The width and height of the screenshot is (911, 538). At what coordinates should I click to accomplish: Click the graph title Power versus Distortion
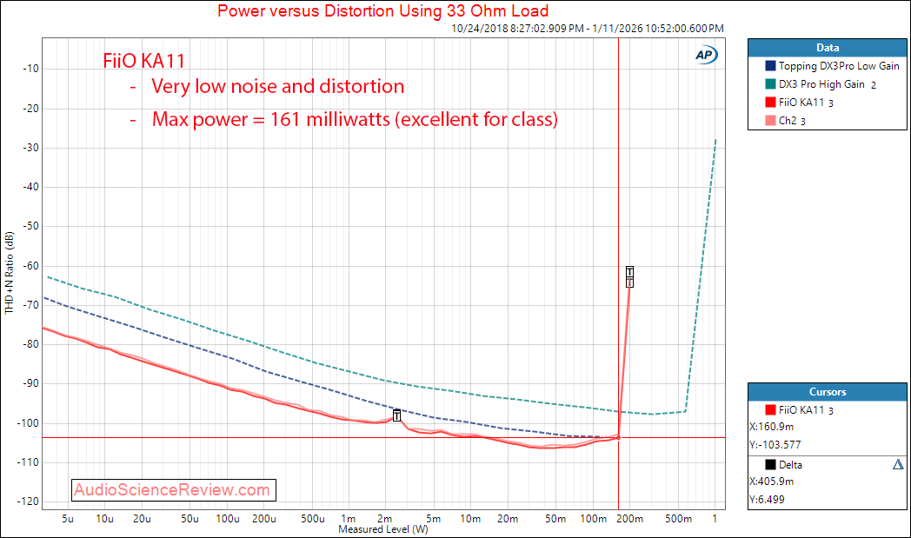click(x=382, y=10)
